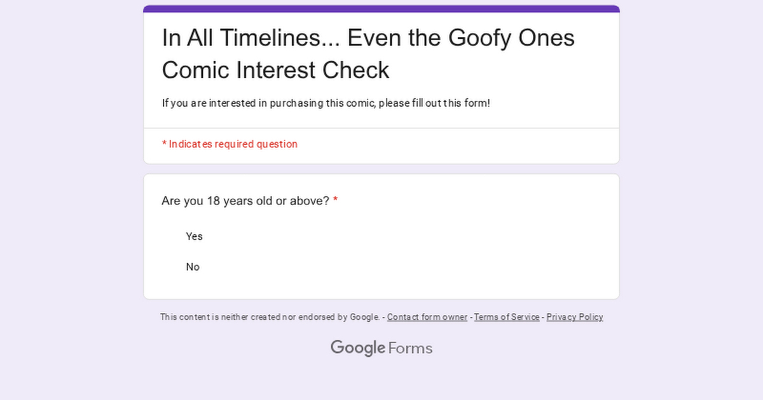The width and height of the screenshot is (763, 400).
Task: Open the Terms of Service link
Action: 506,317
